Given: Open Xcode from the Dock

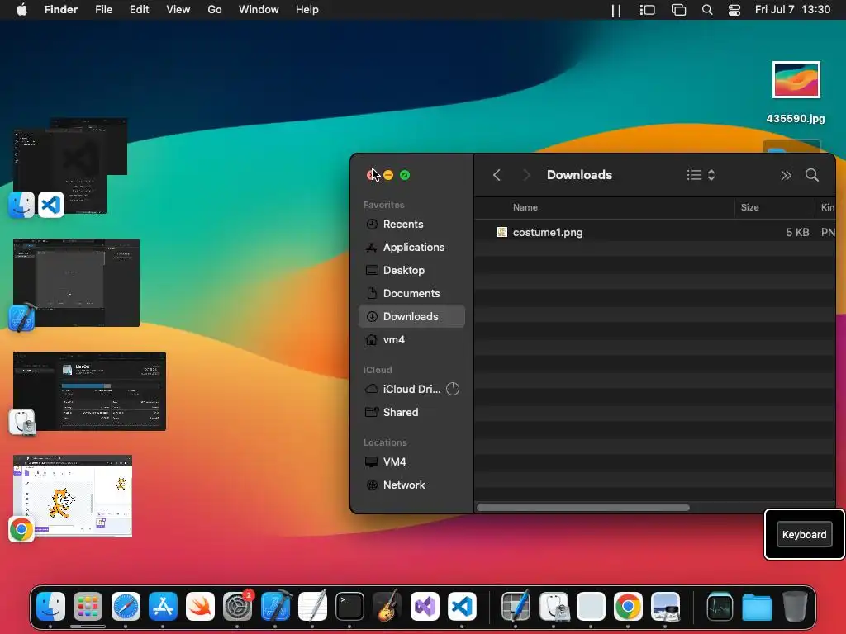Looking at the screenshot, I should [x=275, y=607].
